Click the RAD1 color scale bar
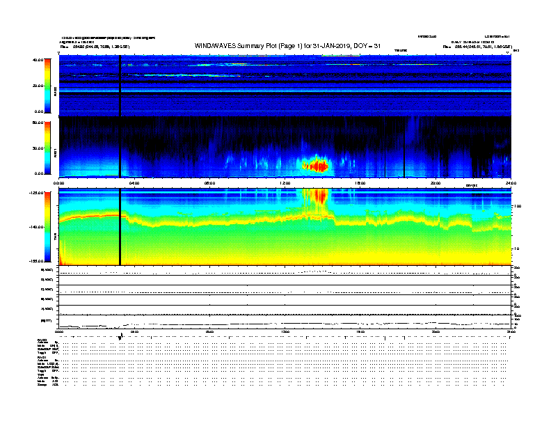This screenshot has width=551, height=426. point(47,148)
